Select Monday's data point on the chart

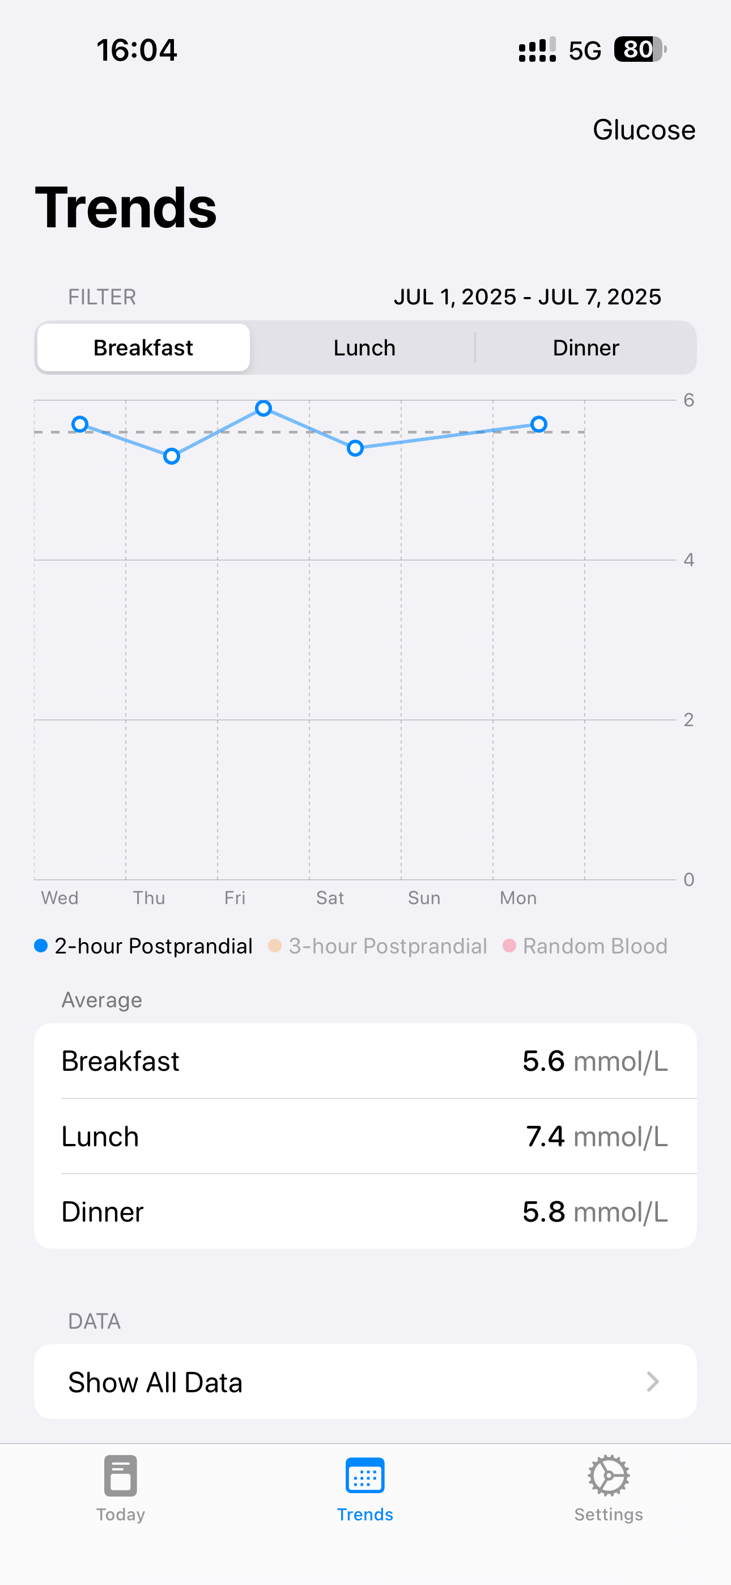538,424
